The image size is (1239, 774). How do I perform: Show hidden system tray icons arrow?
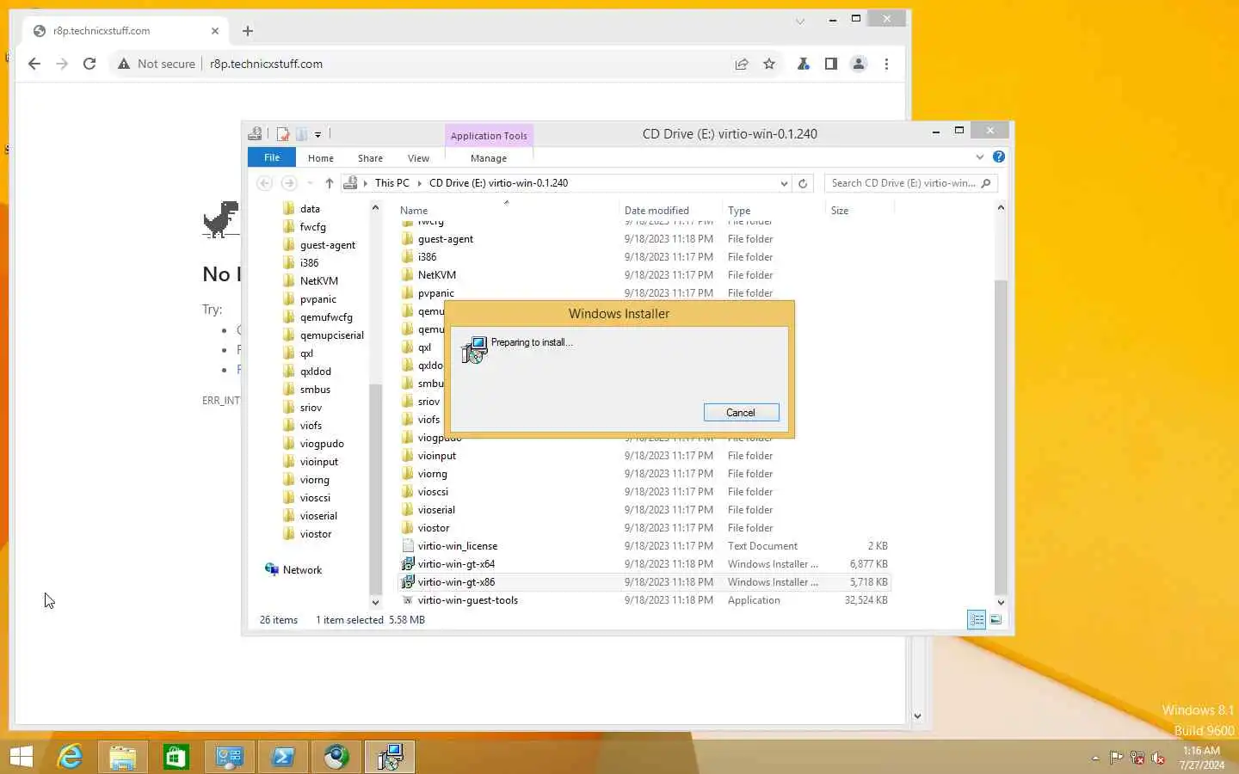[1095, 758]
